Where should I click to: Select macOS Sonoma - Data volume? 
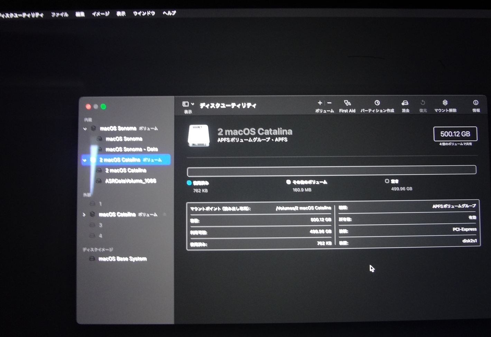click(131, 149)
